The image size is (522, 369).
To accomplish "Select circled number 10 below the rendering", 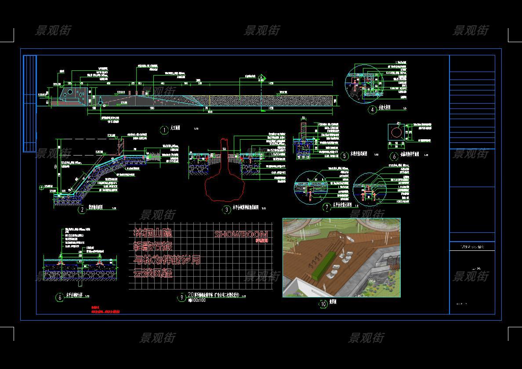I will point(323,304).
